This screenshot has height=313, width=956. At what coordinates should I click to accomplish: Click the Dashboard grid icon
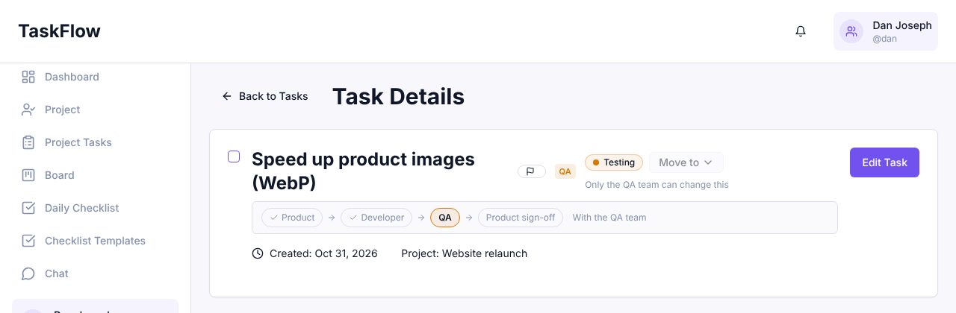tap(28, 77)
